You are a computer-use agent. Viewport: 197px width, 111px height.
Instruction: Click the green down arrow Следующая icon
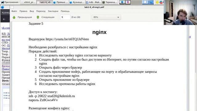[38, 17]
